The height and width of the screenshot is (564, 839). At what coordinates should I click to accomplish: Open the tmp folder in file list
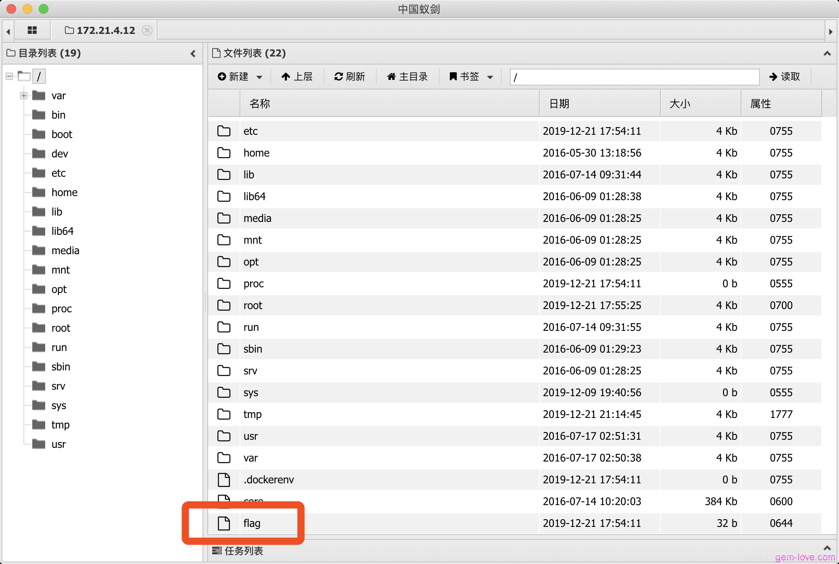coord(253,414)
